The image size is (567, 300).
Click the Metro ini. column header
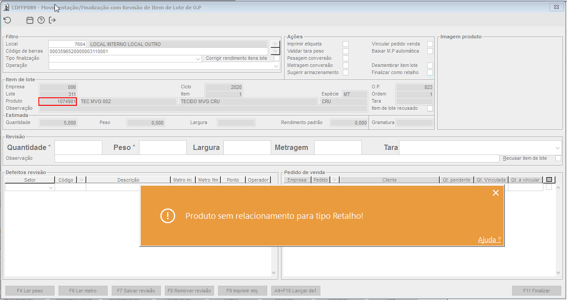[x=183, y=180]
